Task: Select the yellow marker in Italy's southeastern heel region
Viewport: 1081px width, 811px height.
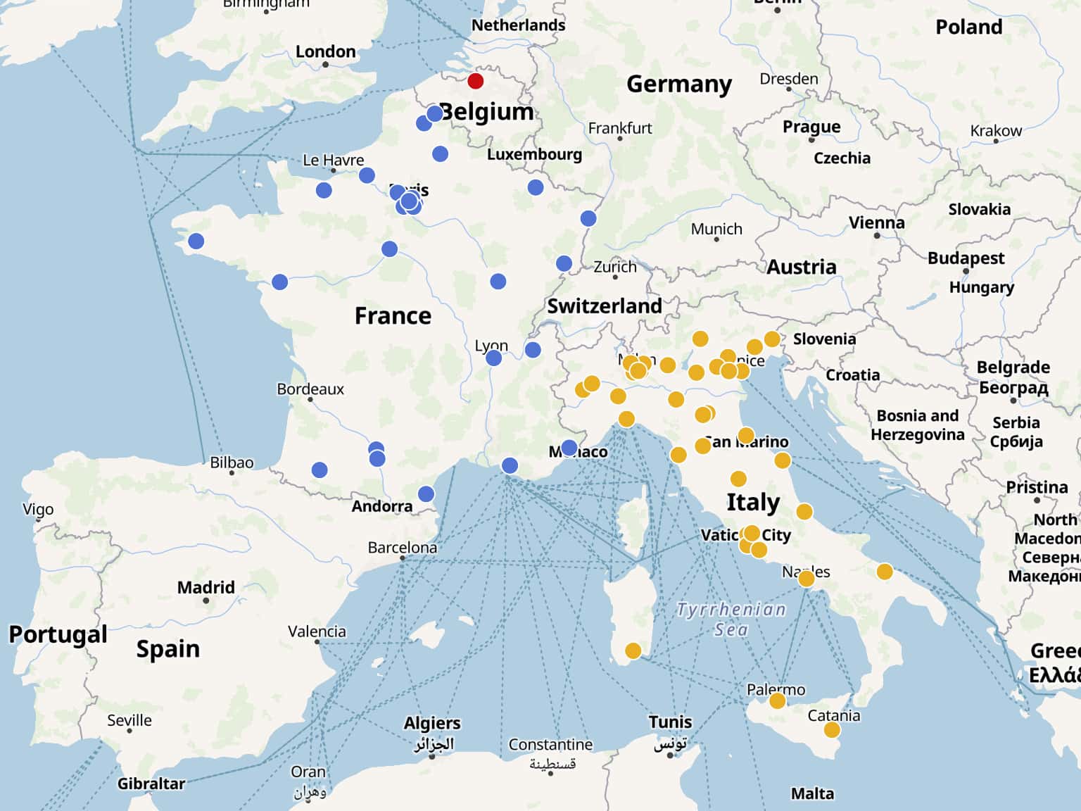Action: point(885,572)
